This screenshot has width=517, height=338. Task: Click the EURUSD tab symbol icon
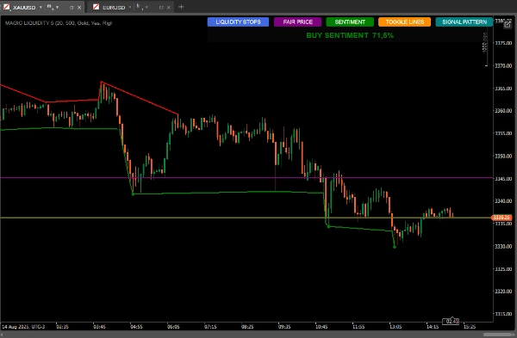point(96,7)
